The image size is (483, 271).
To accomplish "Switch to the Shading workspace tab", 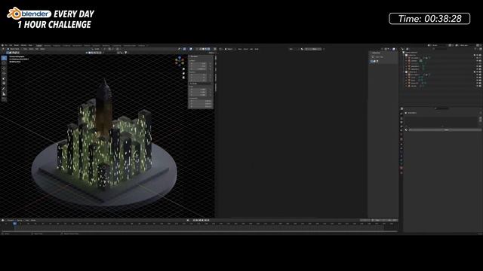I will pyautogui.click(x=87, y=45).
